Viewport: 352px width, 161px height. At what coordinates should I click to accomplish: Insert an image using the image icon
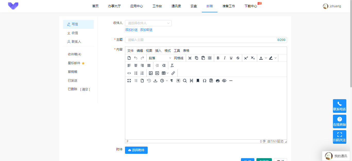point(151,73)
